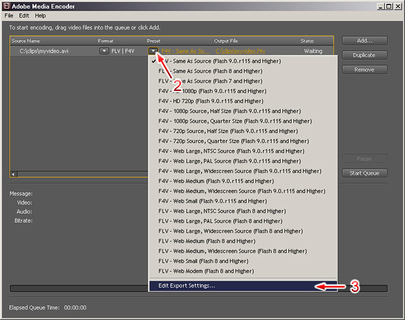Click the F4V - Same As So... preset link

[185, 51]
